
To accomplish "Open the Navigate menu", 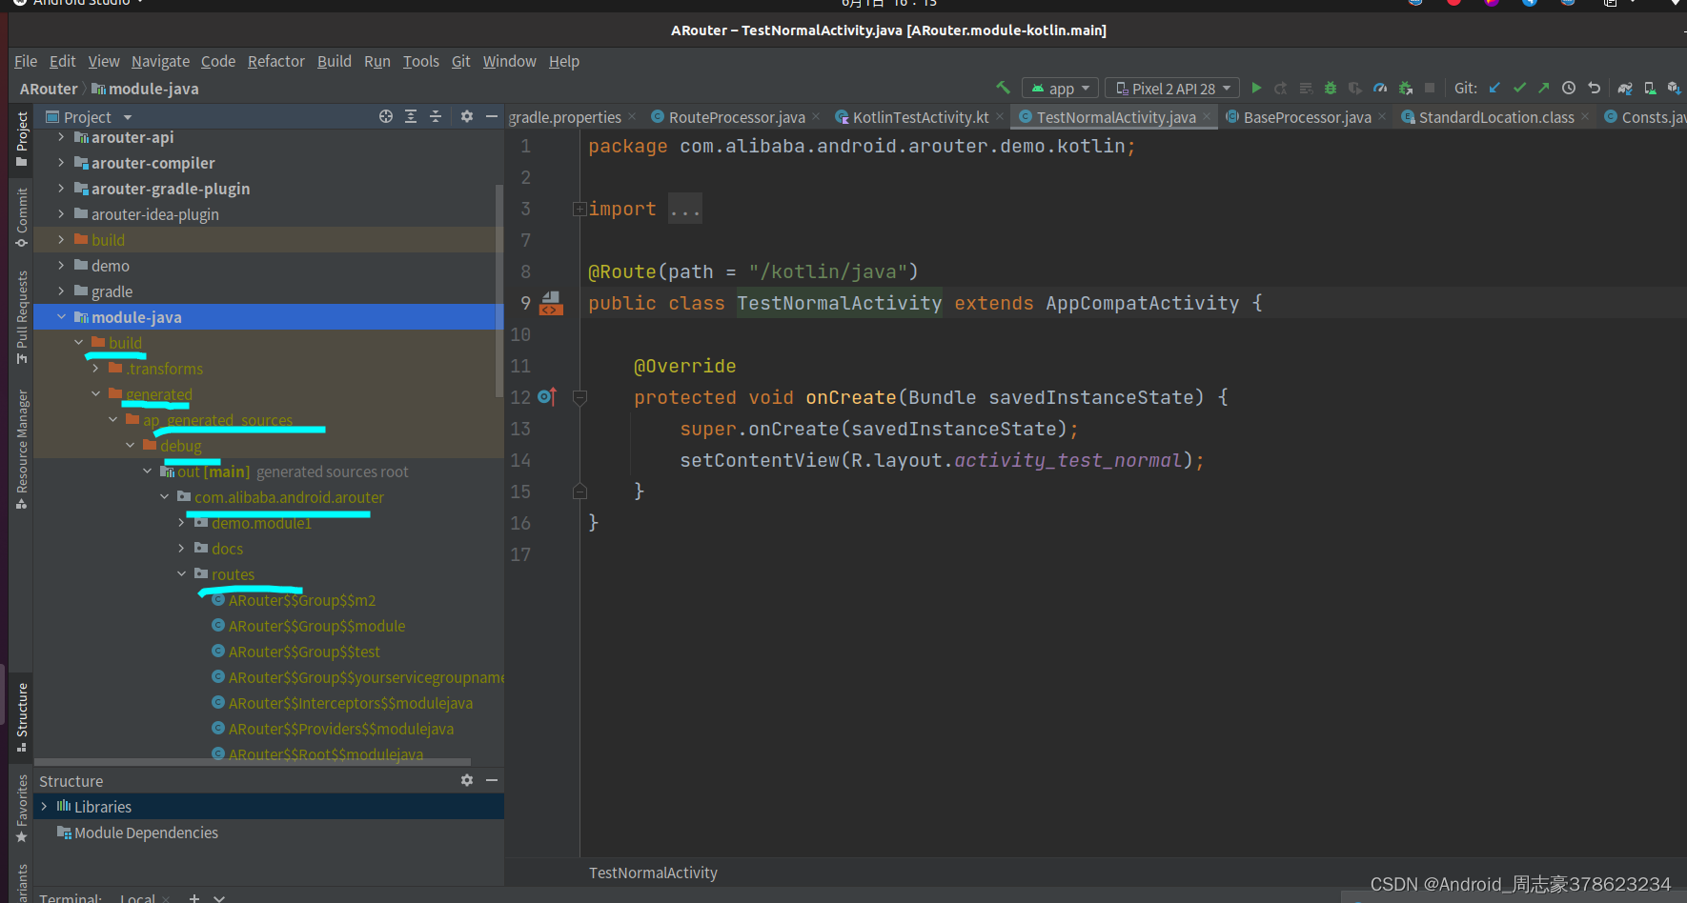I will (x=160, y=61).
